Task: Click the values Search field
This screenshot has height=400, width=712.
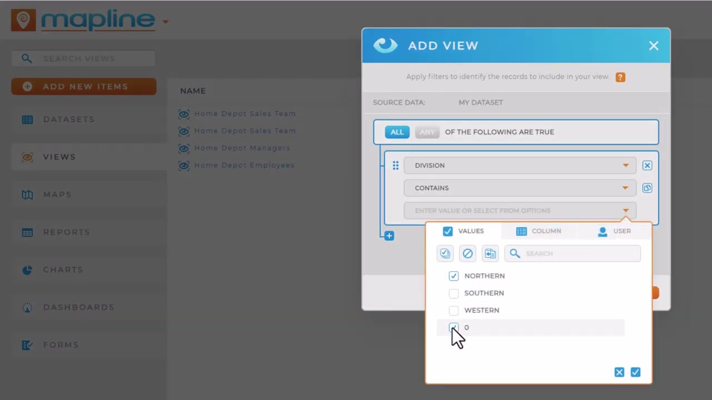Action: [x=572, y=253]
